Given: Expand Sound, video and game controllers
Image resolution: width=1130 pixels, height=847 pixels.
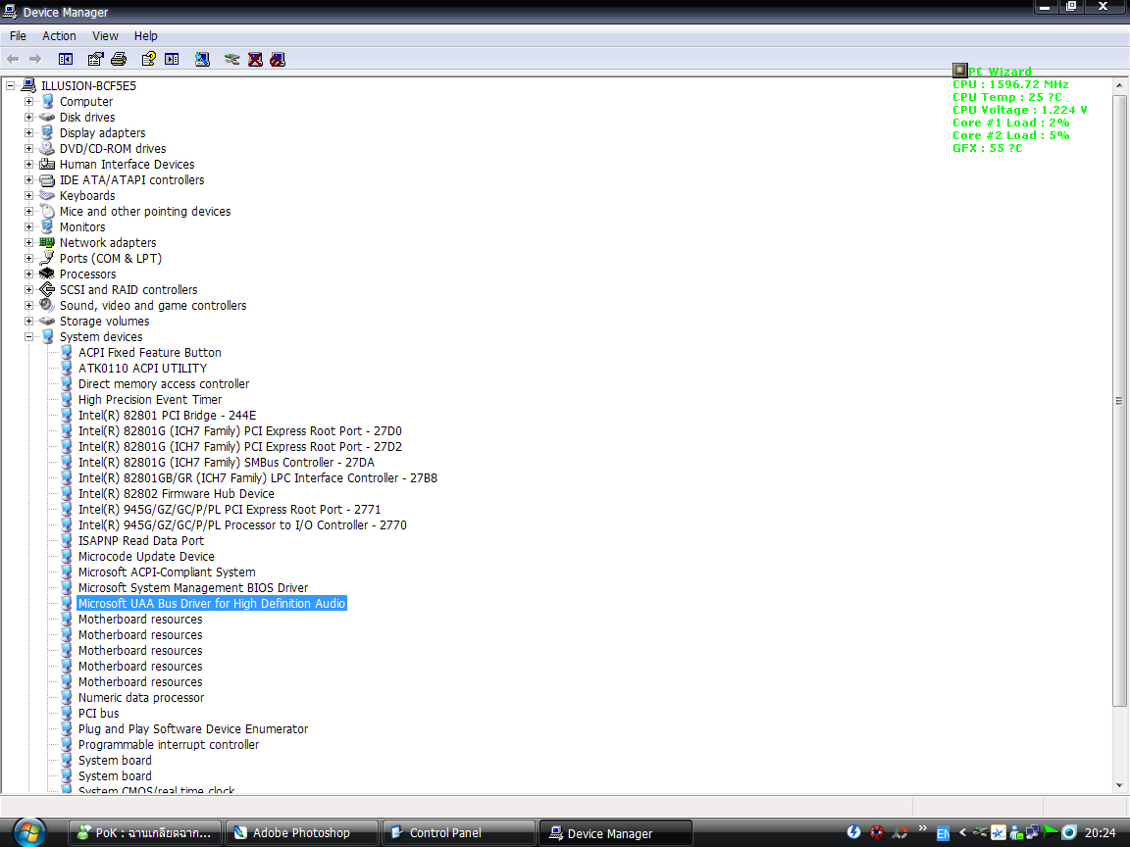Looking at the screenshot, I should [x=29, y=306].
